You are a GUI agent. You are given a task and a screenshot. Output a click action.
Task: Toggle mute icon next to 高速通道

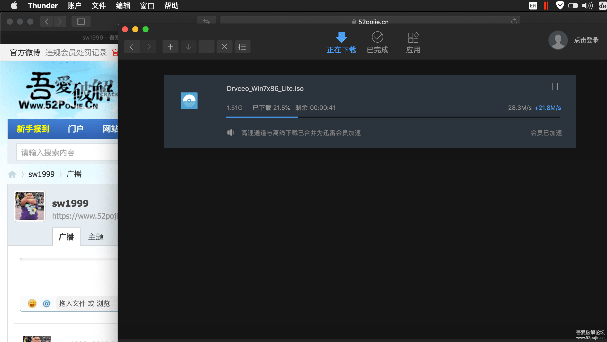230,133
